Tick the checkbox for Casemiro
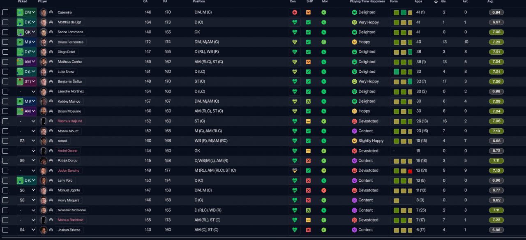The height and width of the screenshot is (240, 526). point(5,12)
